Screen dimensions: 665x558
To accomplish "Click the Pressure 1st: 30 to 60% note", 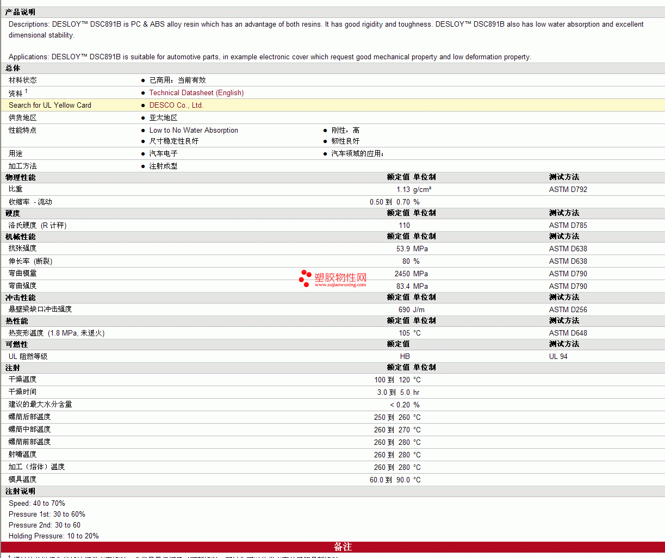I will pyautogui.click(x=47, y=514).
